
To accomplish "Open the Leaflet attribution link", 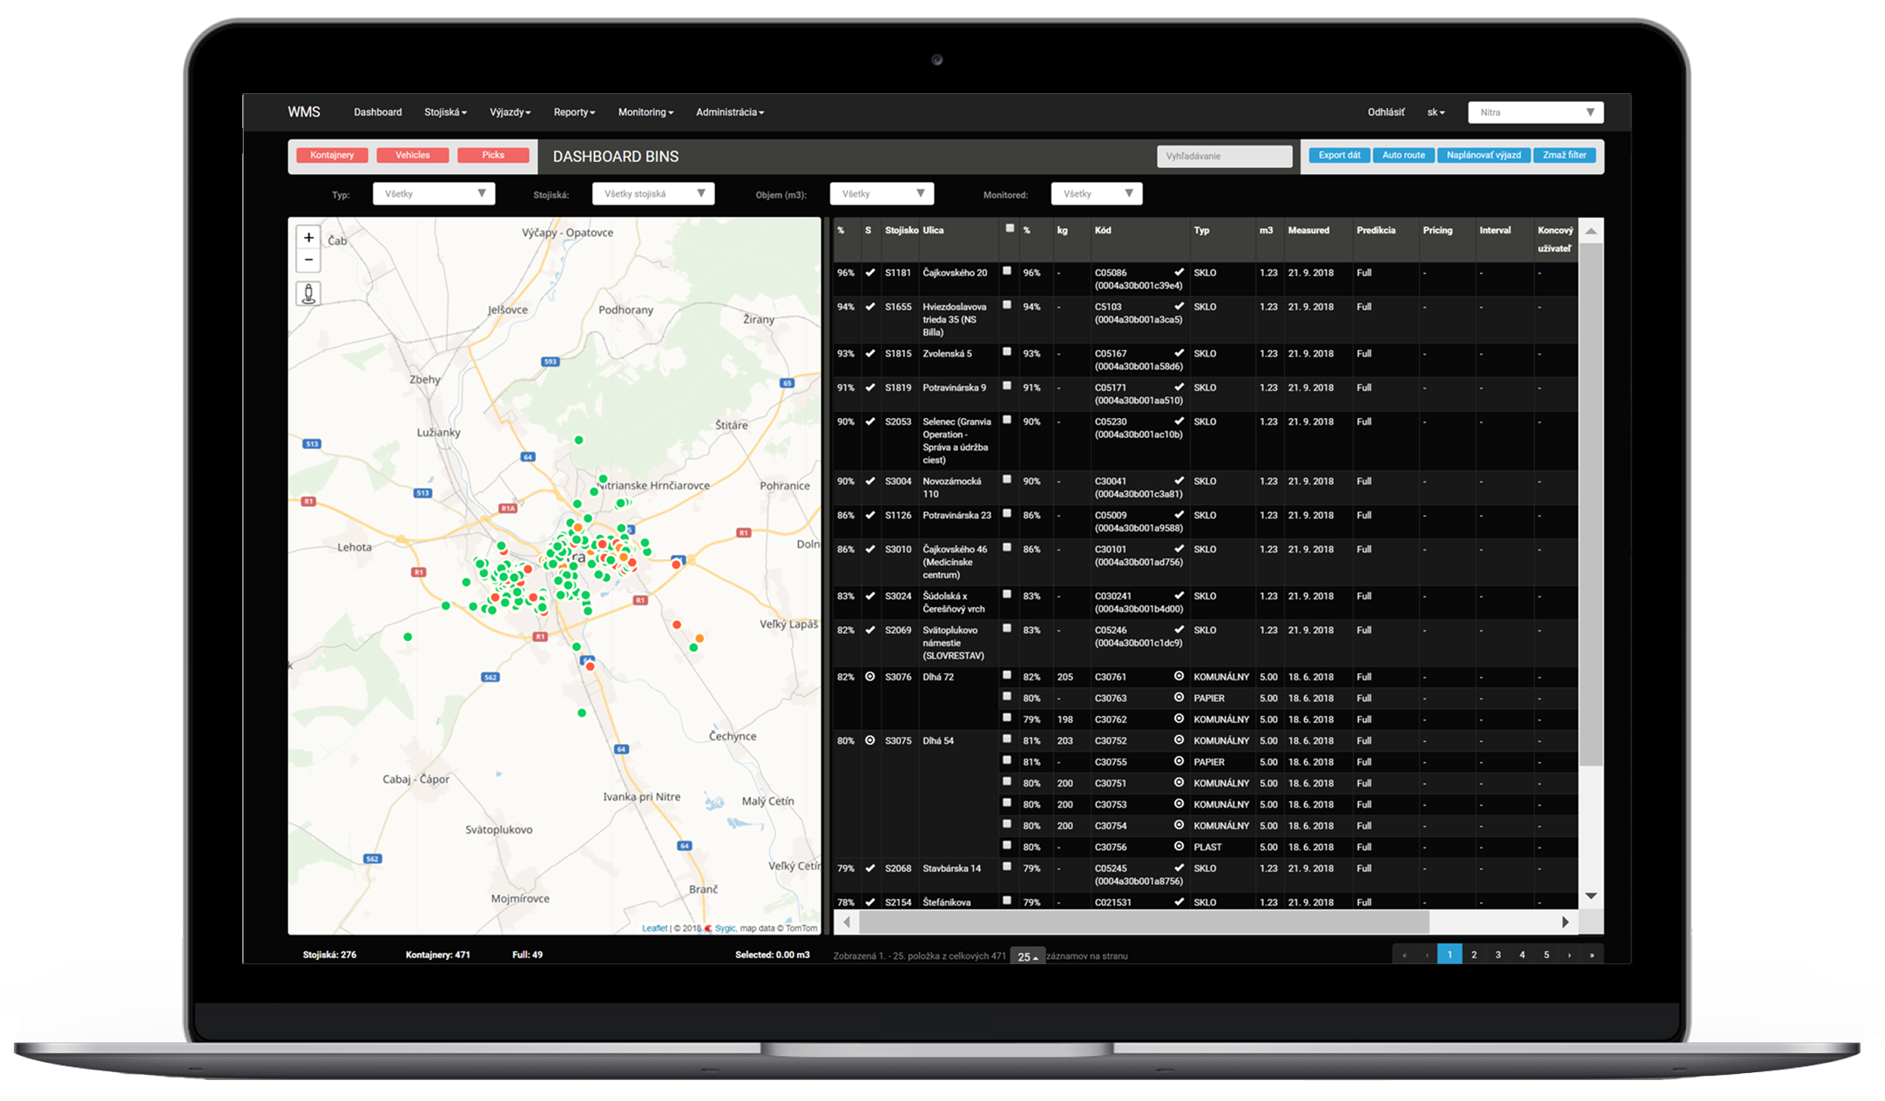I will (654, 929).
